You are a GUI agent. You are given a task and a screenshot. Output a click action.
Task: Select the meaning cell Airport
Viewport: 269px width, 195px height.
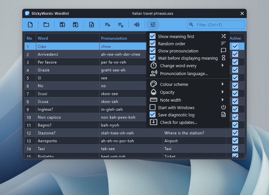point(194,141)
